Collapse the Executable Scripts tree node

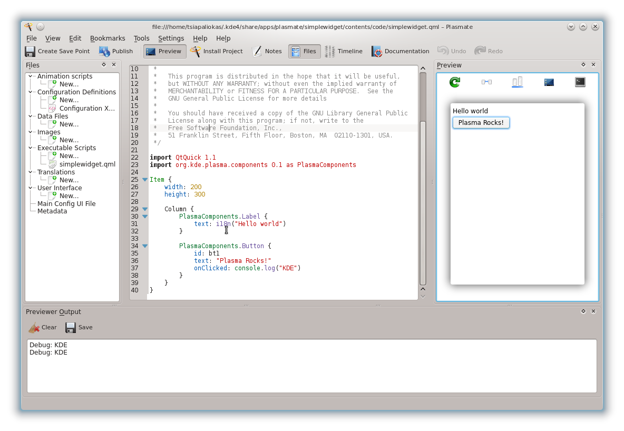[31, 148]
